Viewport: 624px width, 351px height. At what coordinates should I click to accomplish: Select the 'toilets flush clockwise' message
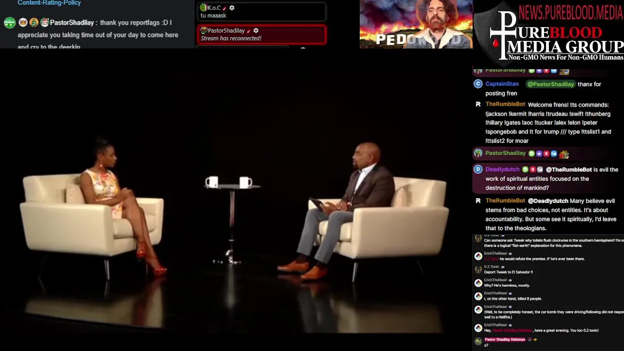click(x=554, y=243)
